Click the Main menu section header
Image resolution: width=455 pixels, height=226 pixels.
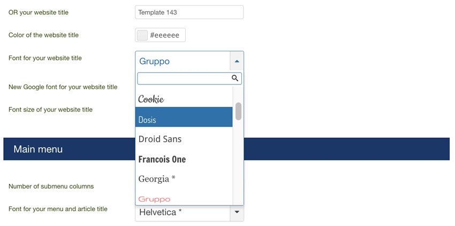226,149
